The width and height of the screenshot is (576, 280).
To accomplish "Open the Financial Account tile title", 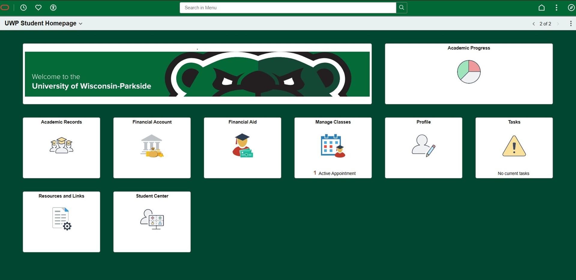I will tap(152, 122).
